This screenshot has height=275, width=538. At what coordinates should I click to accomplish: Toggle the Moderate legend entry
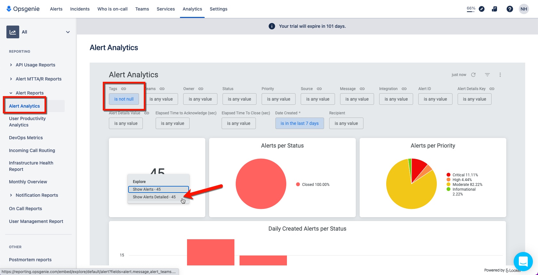pyautogui.click(x=464, y=185)
